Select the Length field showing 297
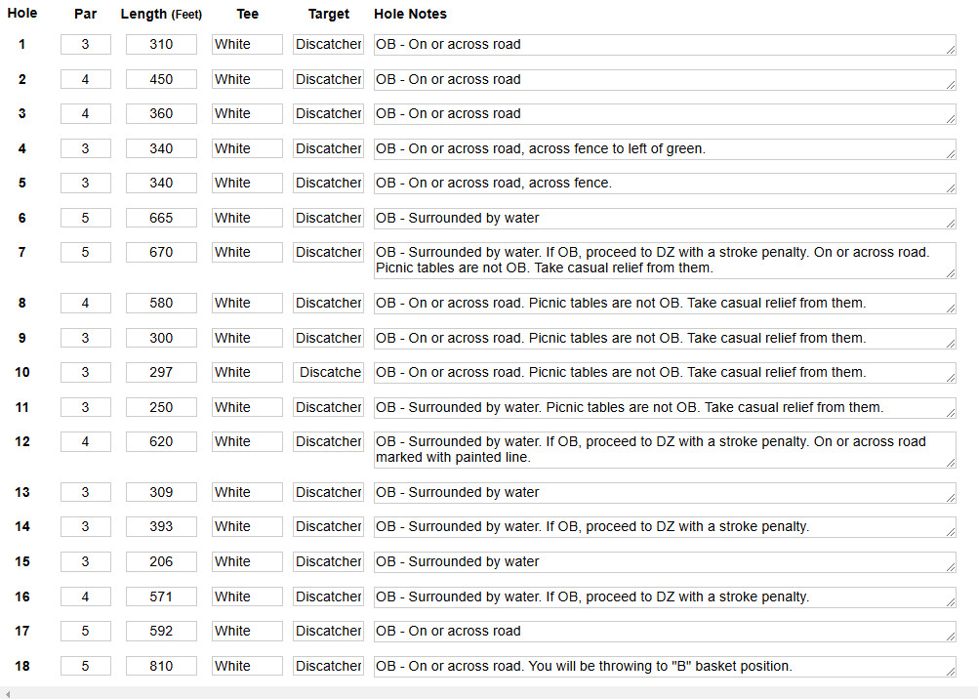Screen dimensions: 978x699 pos(161,372)
